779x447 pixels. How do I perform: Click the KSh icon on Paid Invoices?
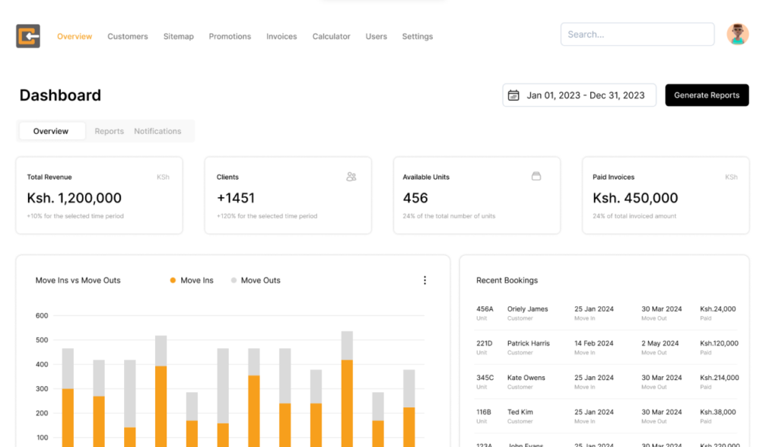click(730, 177)
